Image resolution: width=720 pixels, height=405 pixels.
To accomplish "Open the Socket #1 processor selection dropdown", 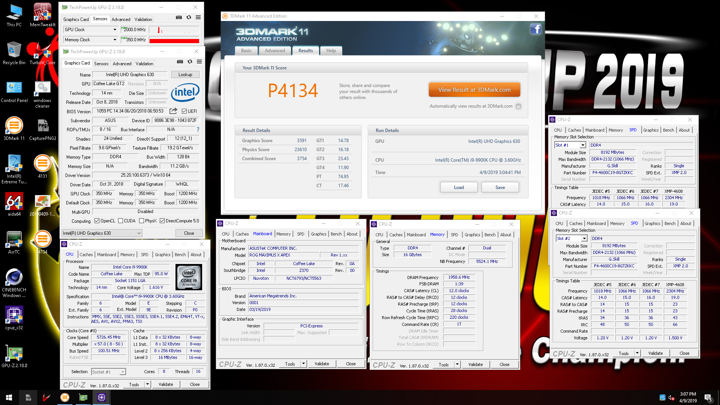I will (x=108, y=372).
